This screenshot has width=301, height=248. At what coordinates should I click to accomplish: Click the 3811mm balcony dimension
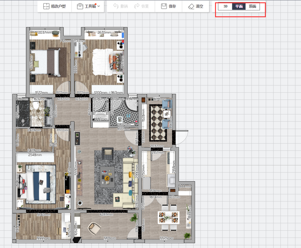click(110, 238)
